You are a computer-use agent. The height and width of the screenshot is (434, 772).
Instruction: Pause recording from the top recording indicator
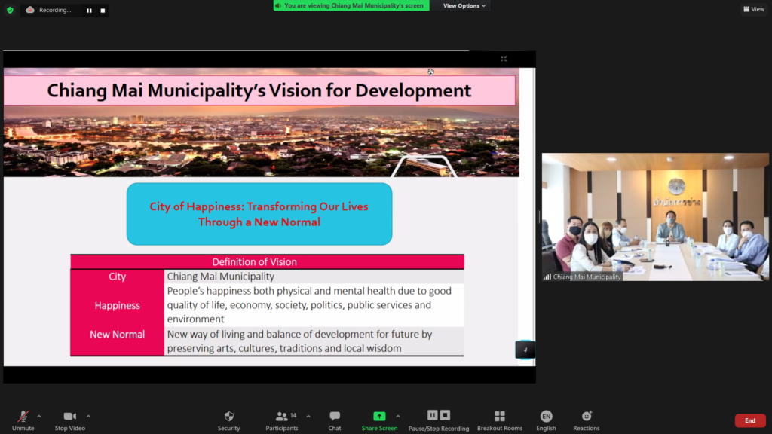coord(89,11)
